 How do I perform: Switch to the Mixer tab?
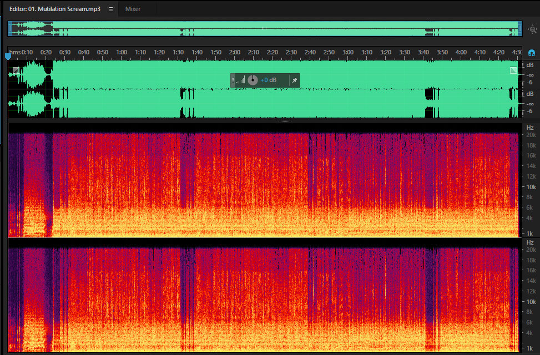click(133, 9)
